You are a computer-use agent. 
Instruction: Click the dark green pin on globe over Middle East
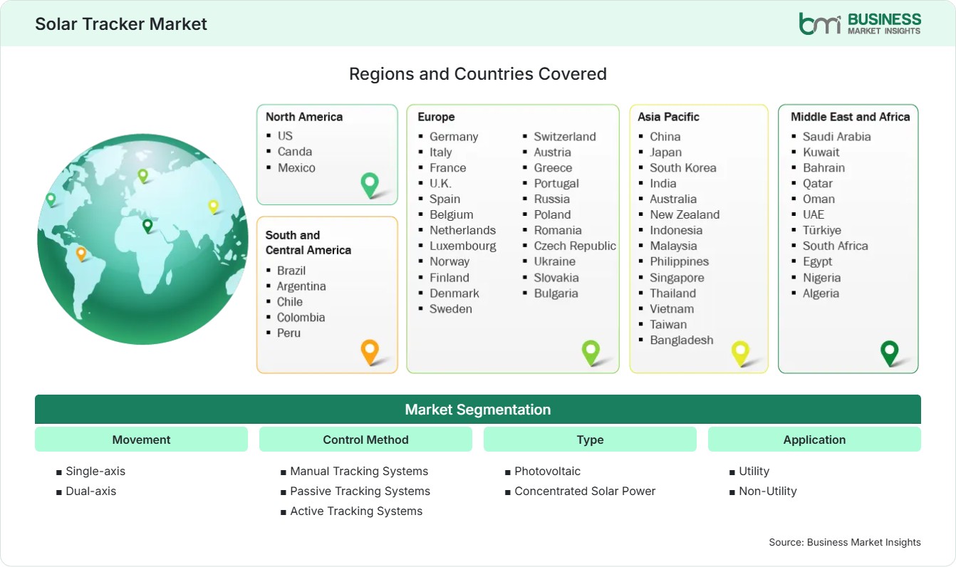(x=147, y=226)
